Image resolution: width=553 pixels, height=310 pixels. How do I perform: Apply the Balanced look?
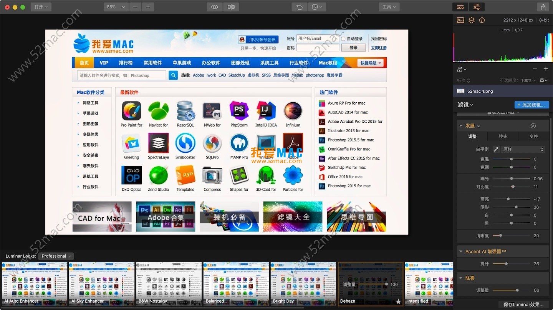(x=236, y=284)
